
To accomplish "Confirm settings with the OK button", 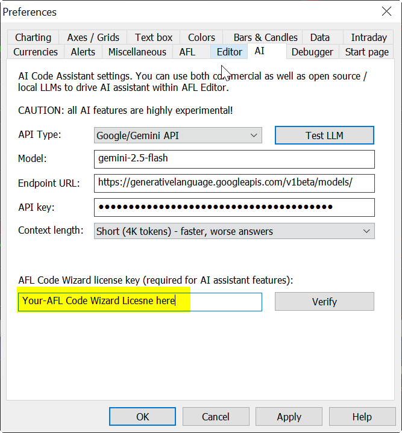I will (x=142, y=417).
